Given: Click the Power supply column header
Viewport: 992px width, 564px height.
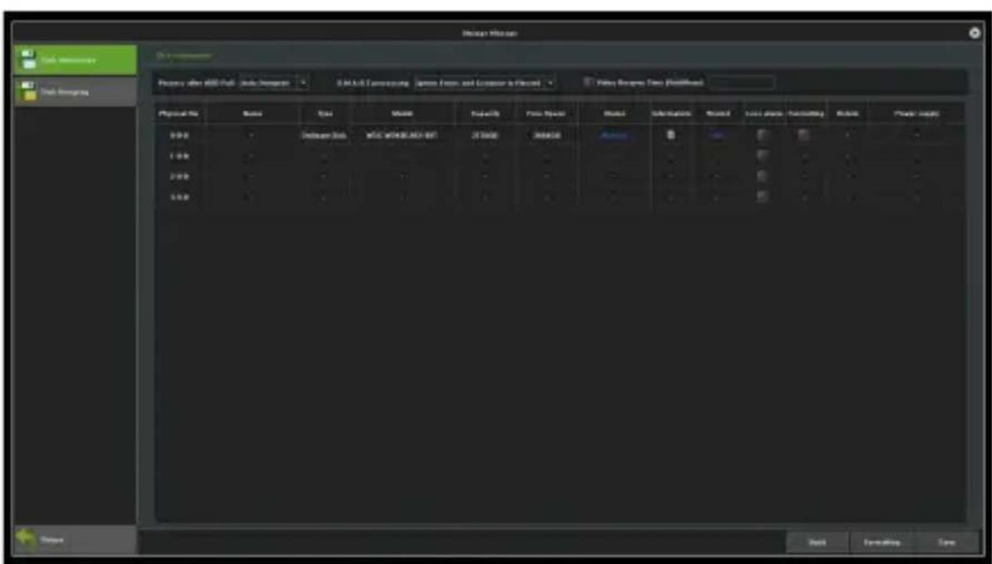Looking at the screenshot, I should click(916, 113).
